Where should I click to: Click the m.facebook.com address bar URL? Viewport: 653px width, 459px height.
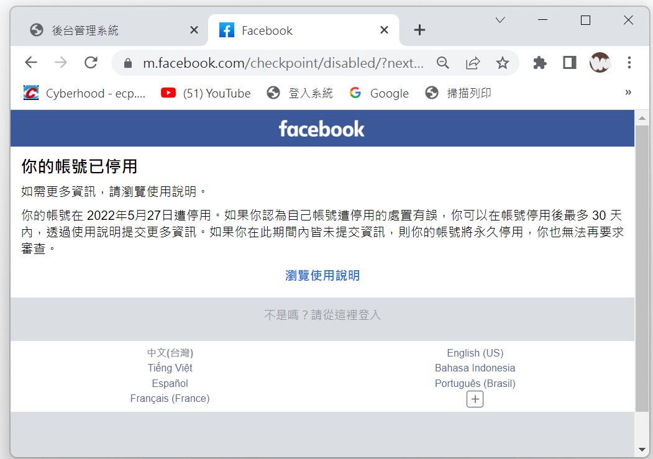[283, 63]
